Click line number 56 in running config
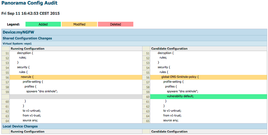The height and width of the screenshot is (135, 268). click(7, 77)
